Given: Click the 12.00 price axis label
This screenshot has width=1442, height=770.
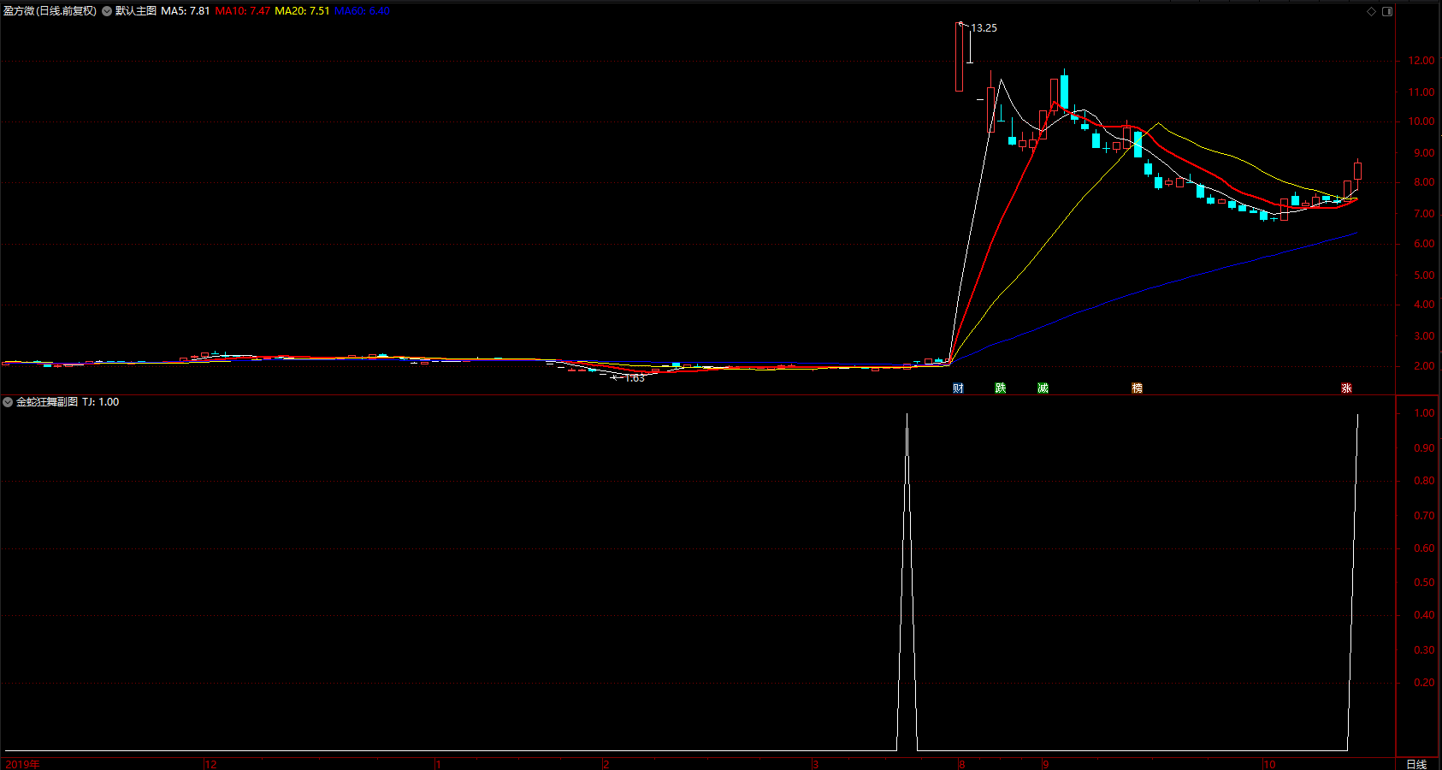Looking at the screenshot, I should pyautogui.click(x=1422, y=61).
